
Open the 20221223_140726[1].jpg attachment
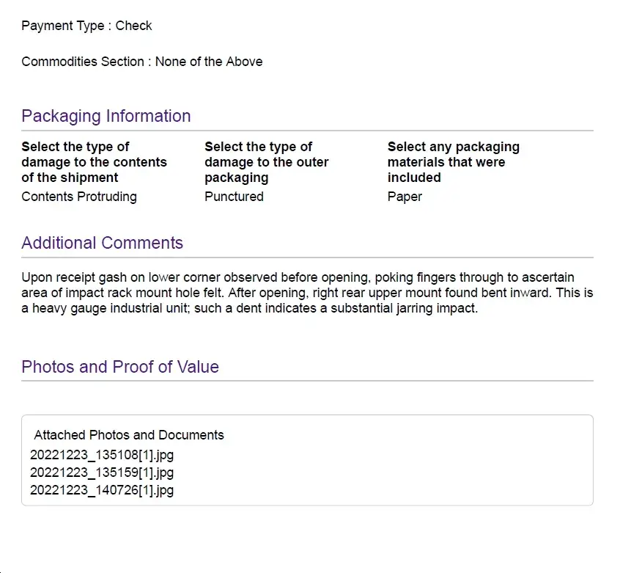pyautogui.click(x=102, y=490)
